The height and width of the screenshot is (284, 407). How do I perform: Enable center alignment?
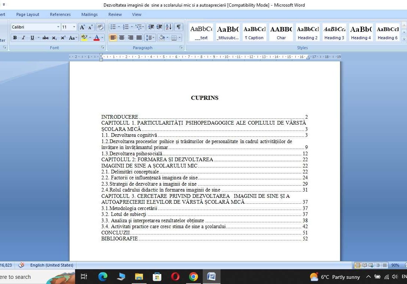point(122,37)
